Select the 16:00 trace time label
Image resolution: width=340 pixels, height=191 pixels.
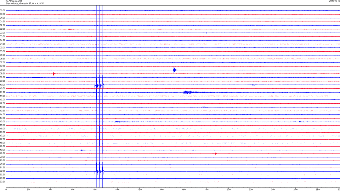pyautogui.click(x=2, y=129)
